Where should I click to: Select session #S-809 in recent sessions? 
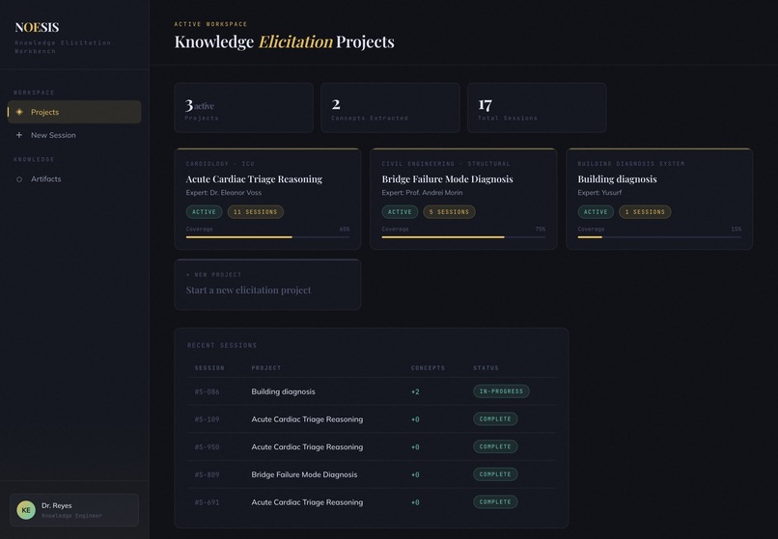(x=371, y=474)
